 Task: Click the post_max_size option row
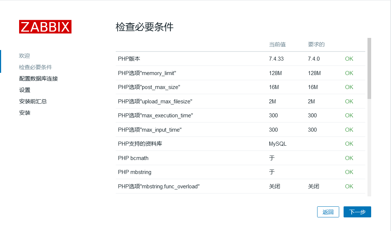click(149, 87)
